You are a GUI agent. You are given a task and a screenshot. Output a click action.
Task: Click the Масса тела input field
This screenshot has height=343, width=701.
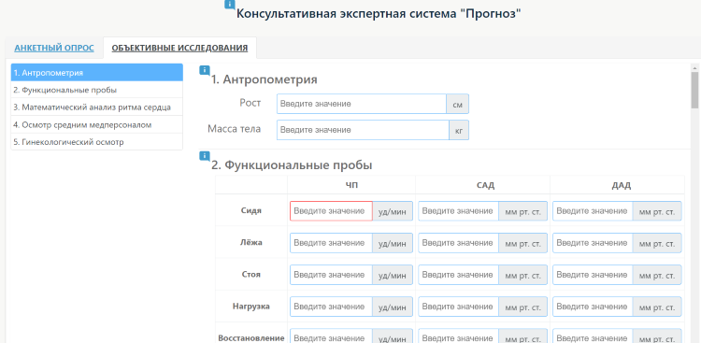(363, 130)
